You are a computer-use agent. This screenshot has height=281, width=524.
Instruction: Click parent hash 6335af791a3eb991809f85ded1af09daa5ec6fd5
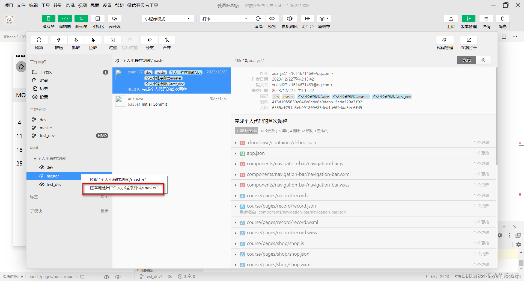[317, 108]
